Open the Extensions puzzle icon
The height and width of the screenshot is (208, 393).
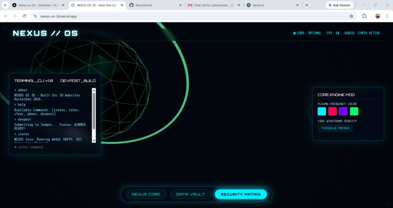pos(364,16)
